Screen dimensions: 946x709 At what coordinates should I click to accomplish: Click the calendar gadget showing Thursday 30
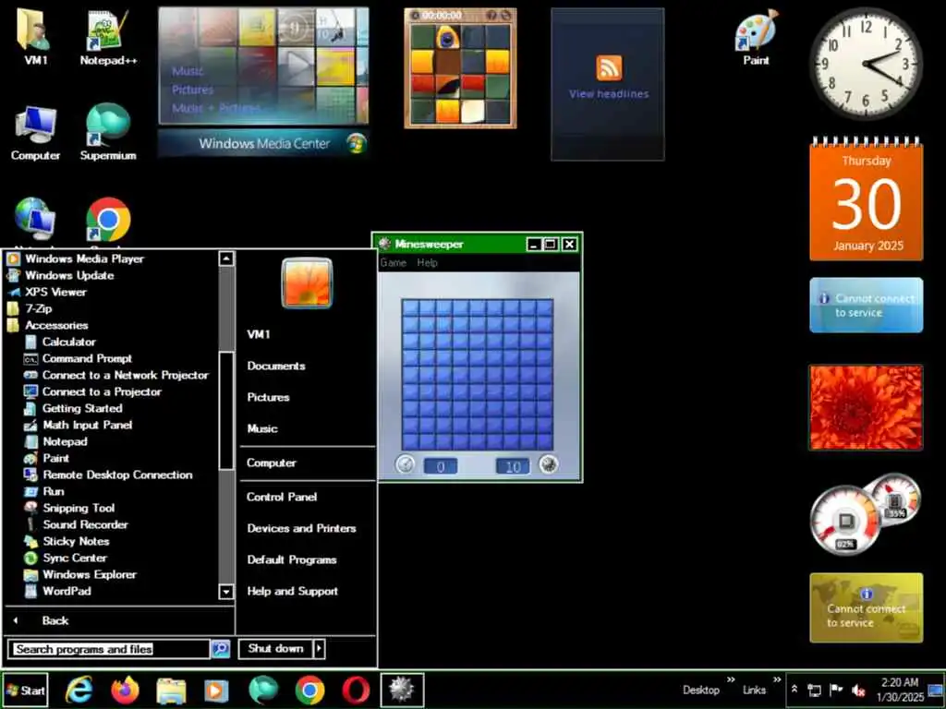pyautogui.click(x=867, y=200)
